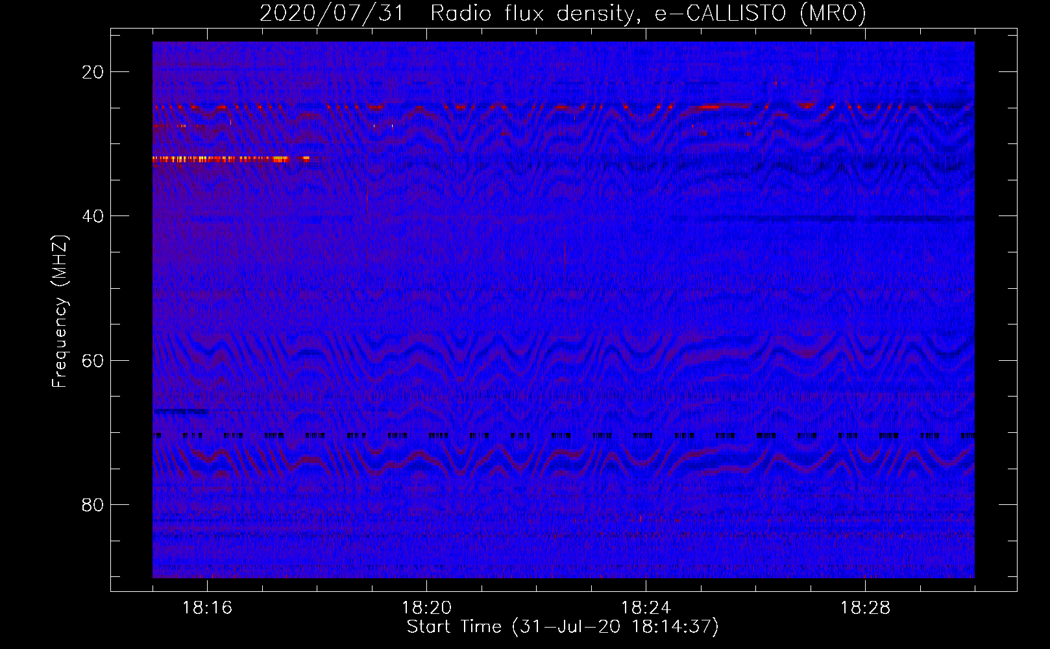Click the 'Start Time (31-Jul-20 18:14:37)' label
Screen dimensions: 1050x649
[563, 627]
